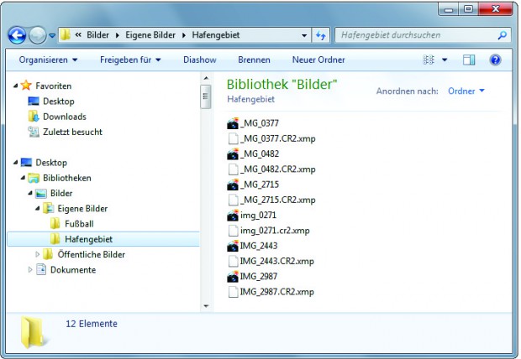Toggle the preview pane icon
This screenshot has width=521, height=359.
(x=469, y=60)
